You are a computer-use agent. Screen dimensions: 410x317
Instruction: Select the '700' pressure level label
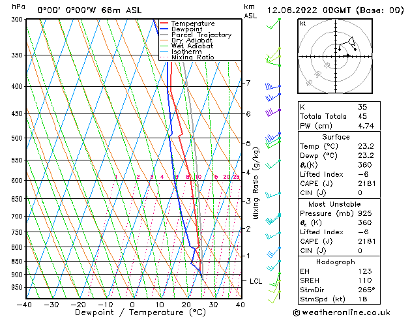point(18,217)
